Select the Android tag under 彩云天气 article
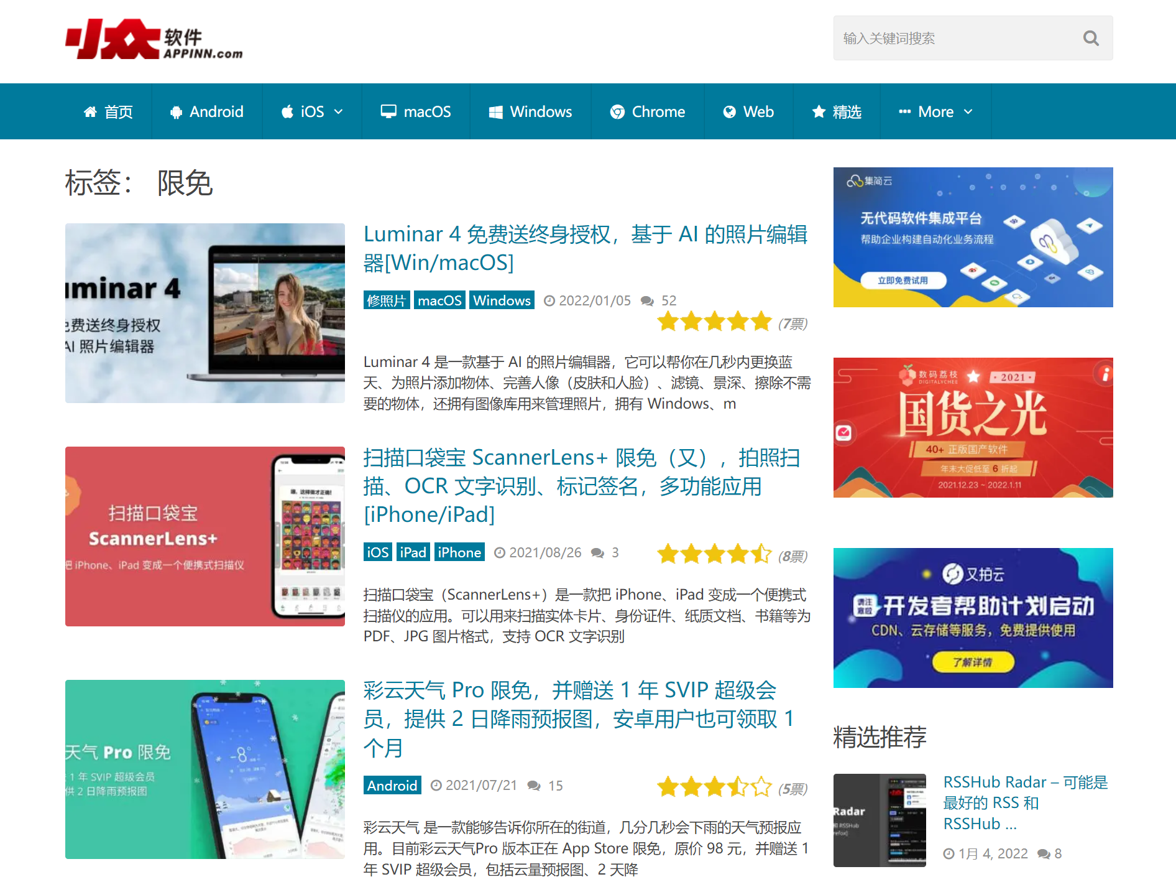 (x=392, y=785)
